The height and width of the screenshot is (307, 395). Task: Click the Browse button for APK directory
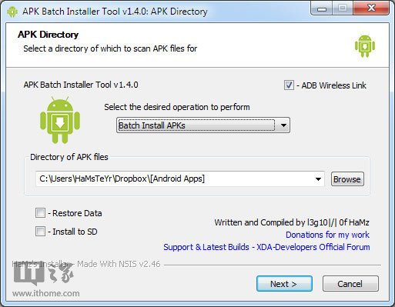(x=347, y=179)
